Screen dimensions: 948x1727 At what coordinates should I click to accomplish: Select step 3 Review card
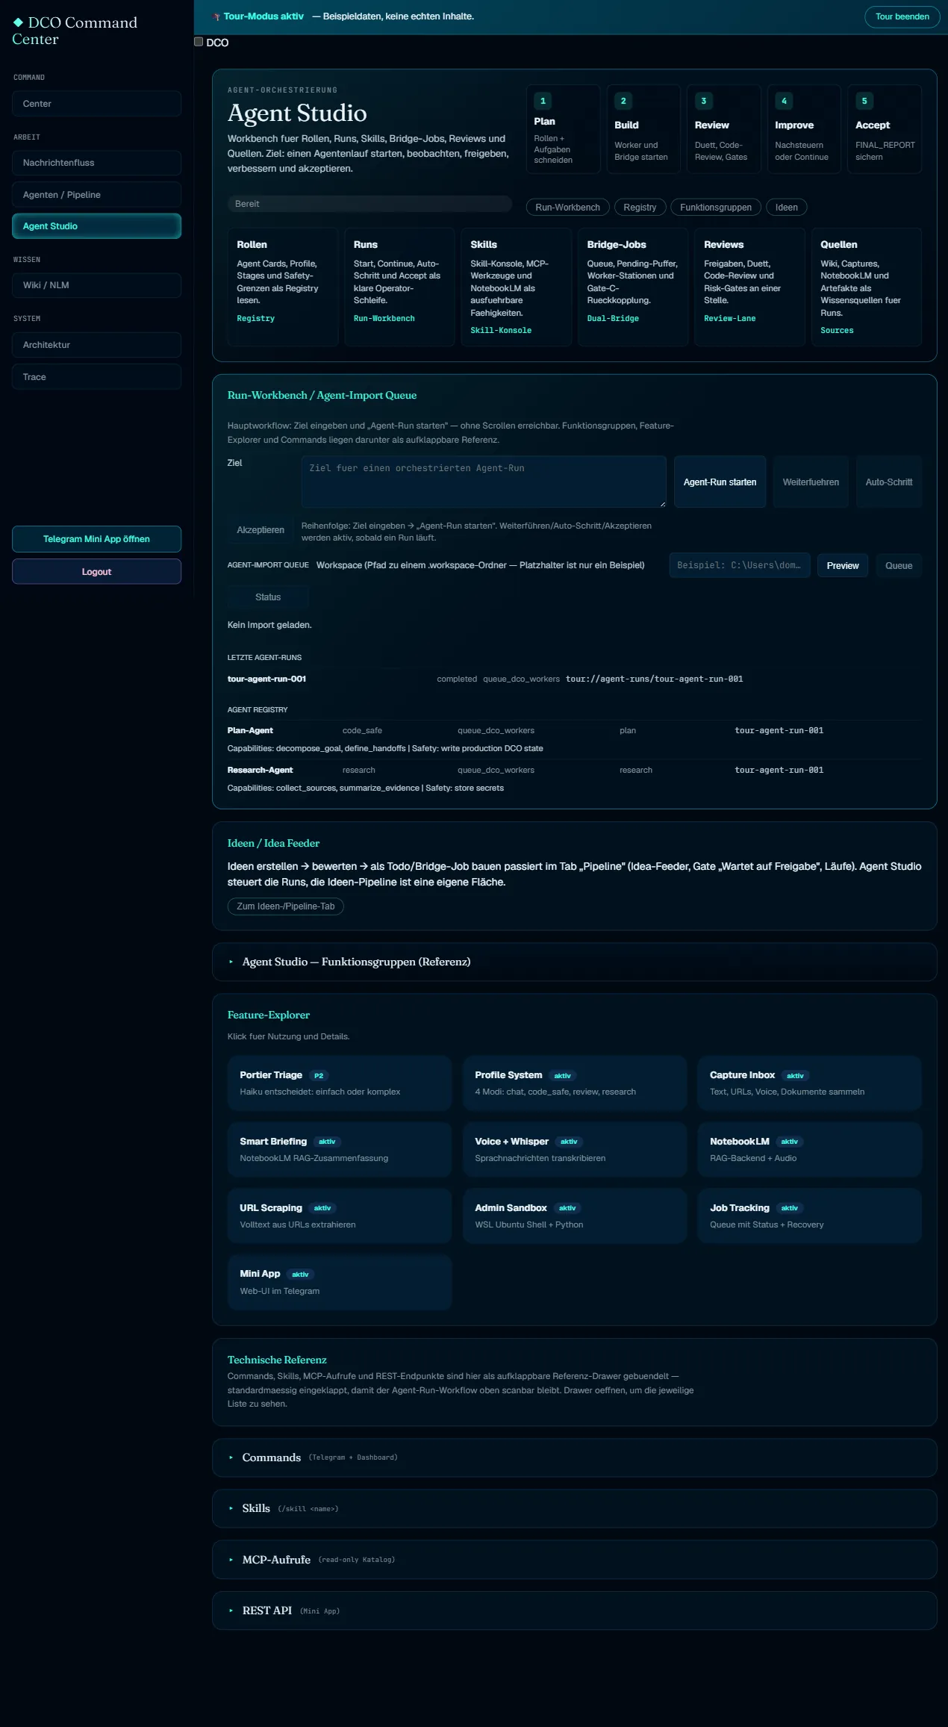(723, 129)
